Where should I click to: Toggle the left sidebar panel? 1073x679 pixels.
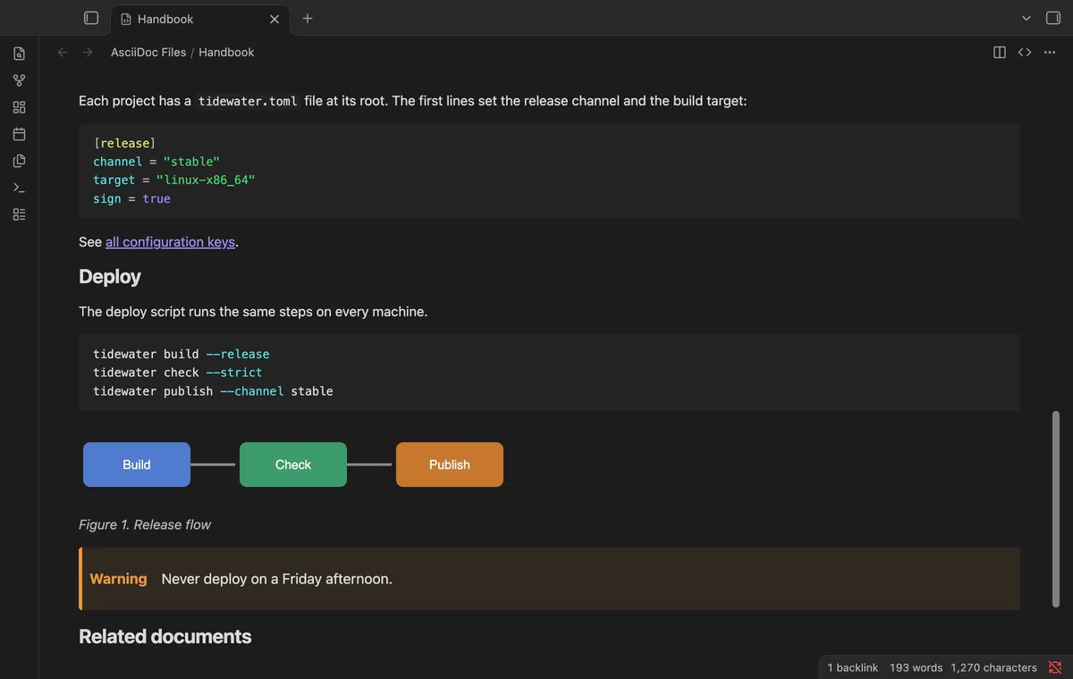(91, 18)
